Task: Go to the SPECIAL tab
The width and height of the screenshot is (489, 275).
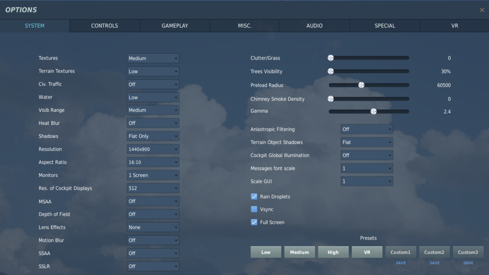Action: click(x=384, y=26)
